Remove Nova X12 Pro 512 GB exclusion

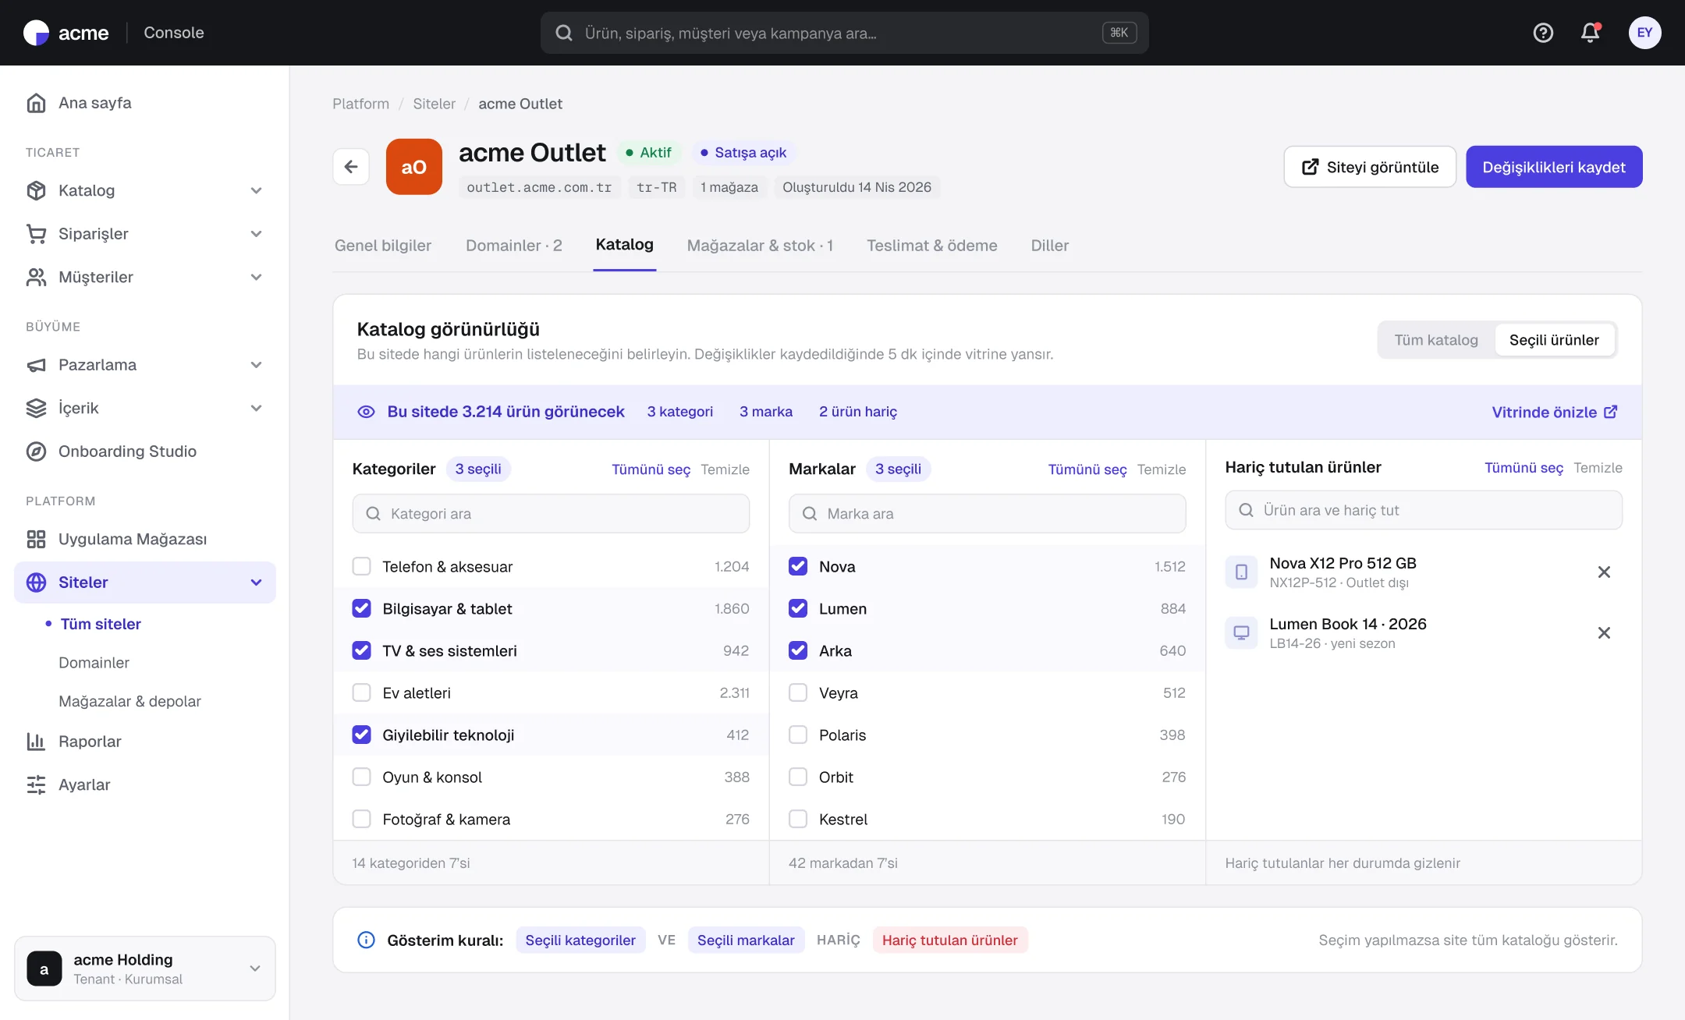pos(1604,572)
